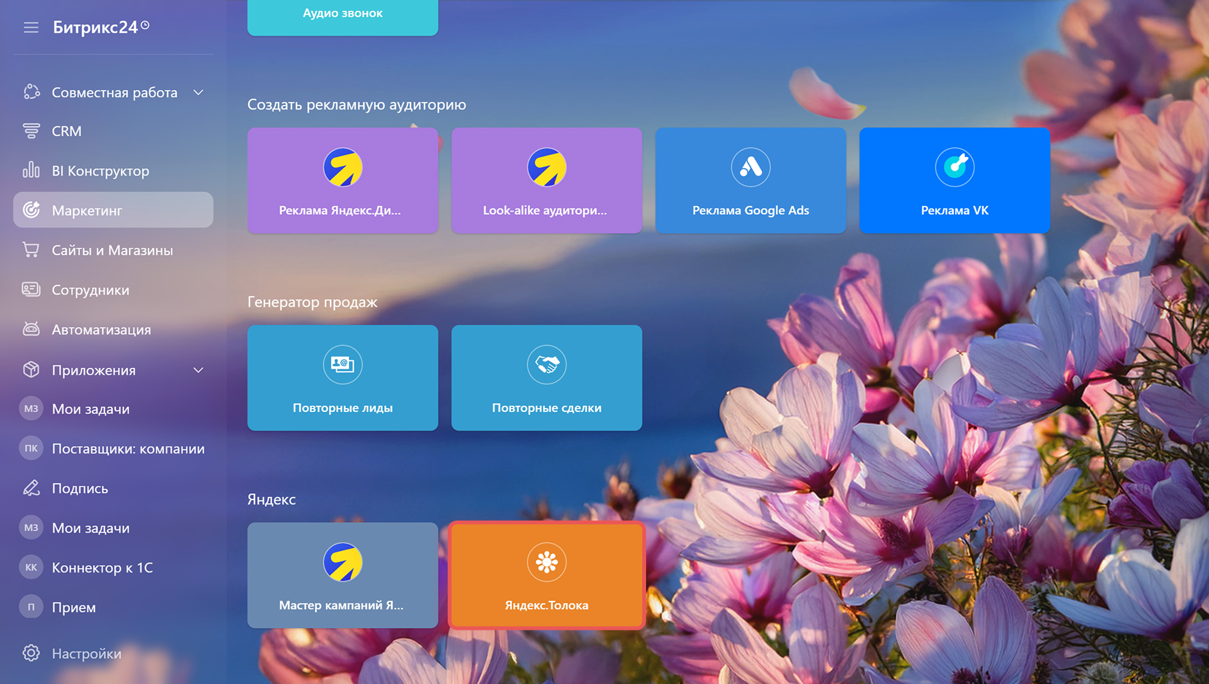
Task: Click the Создать рекламную аудиторию heading
Action: [356, 105]
